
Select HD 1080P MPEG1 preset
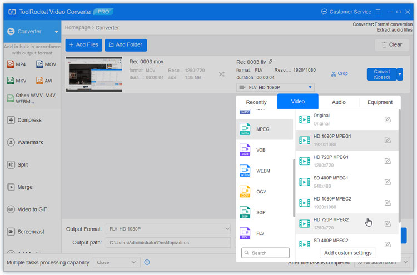[347, 141]
